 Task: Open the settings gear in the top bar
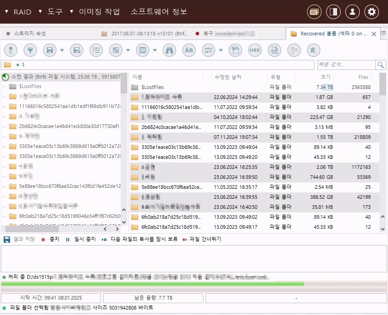pyautogui.click(x=372, y=11)
